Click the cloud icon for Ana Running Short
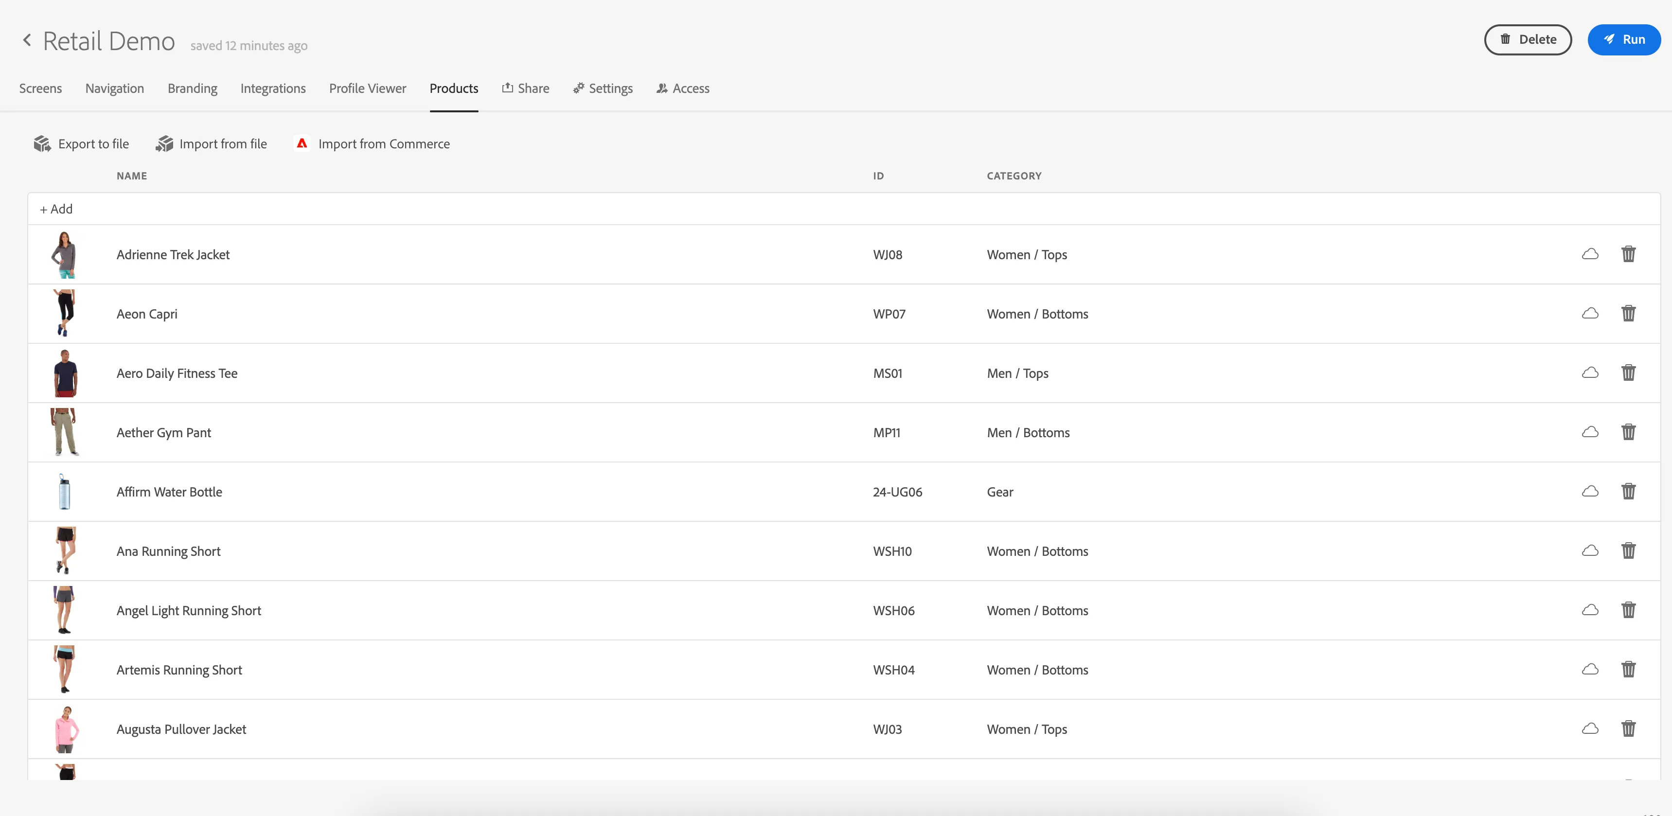The height and width of the screenshot is (816, 1672). click(1590, 550)
